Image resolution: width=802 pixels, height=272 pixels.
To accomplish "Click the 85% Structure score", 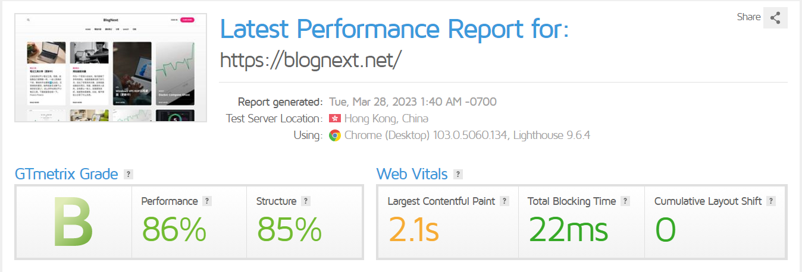I will (x=289, y=230).
